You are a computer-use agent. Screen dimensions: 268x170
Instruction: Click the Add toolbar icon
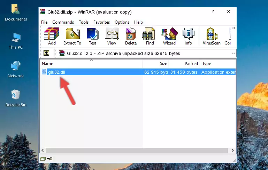[x=52, y=36]
